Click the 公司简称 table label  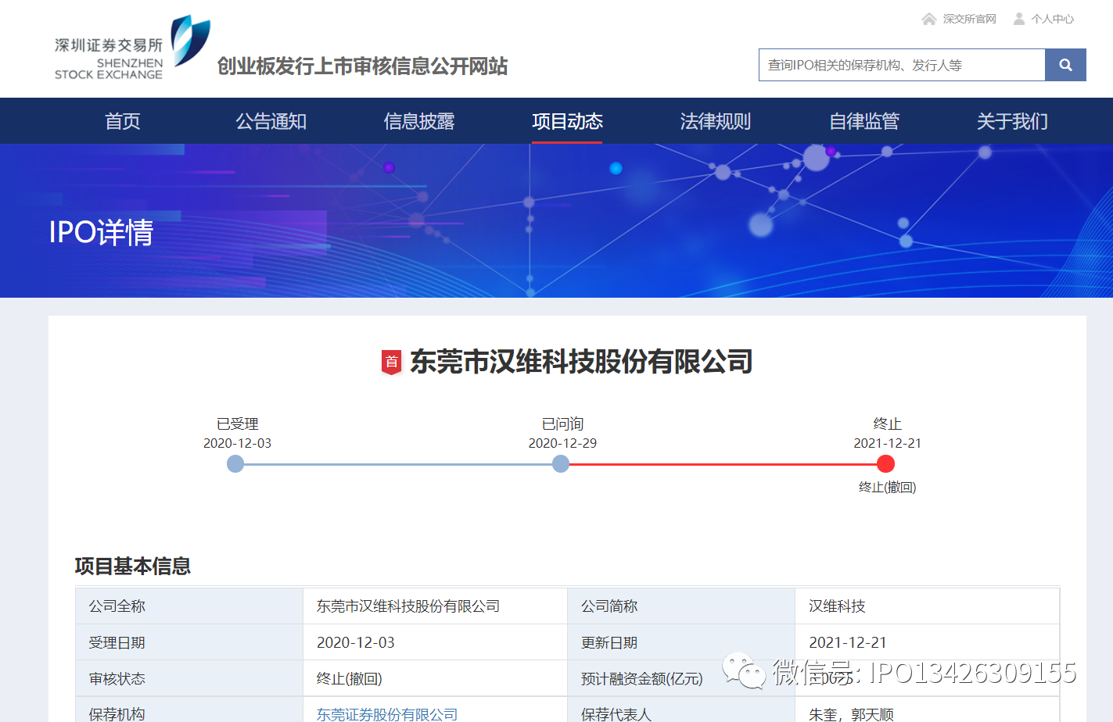coord(609,606)
